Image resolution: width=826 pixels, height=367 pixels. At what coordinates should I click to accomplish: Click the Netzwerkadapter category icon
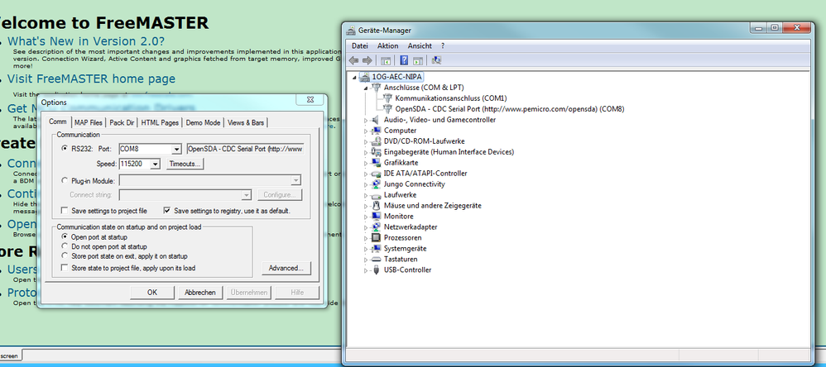point(376,227)
